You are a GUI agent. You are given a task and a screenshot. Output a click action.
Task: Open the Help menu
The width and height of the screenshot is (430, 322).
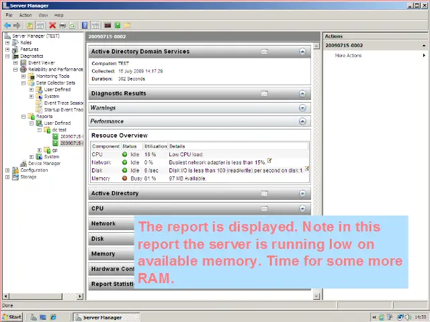point(58,15)
